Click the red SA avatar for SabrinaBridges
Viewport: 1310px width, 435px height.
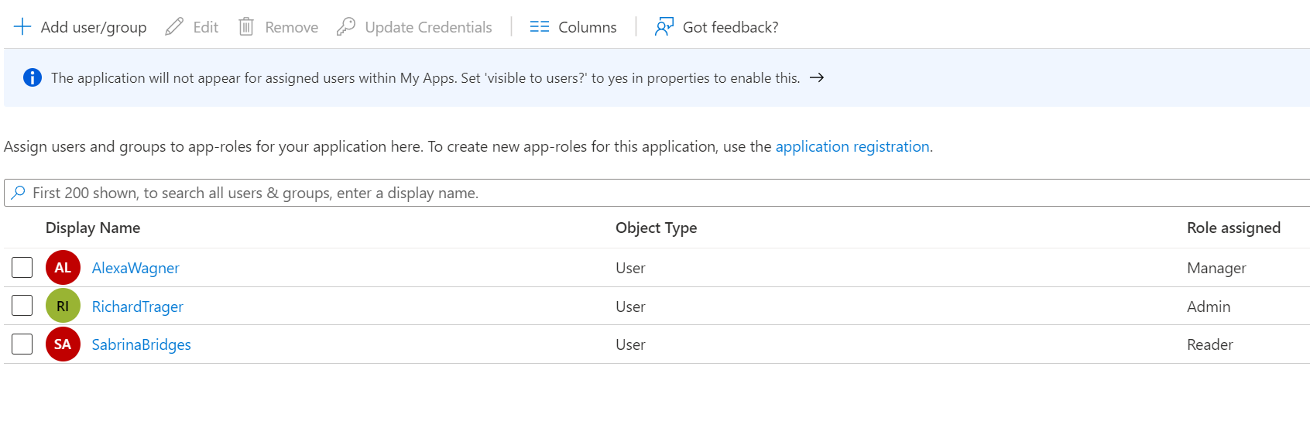(x=63, y=344)
